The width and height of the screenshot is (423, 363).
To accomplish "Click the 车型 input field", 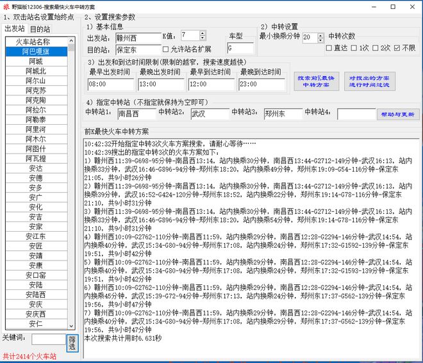I will coord(240,48).
